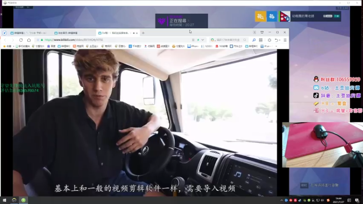
Task: Click the ESC key hint at bottom right
Action: pyautogui.click(x=304, y=185)
